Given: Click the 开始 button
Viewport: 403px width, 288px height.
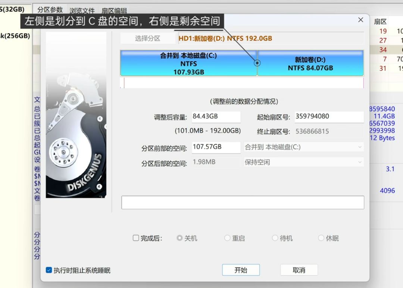Looking at the screenshot, I should pyautogui.click(x=241, y=270).
